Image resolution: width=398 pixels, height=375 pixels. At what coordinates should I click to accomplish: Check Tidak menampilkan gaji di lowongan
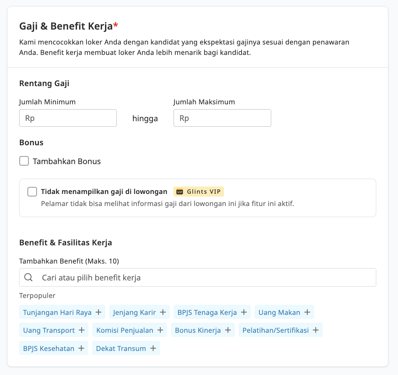pos(32,191)
